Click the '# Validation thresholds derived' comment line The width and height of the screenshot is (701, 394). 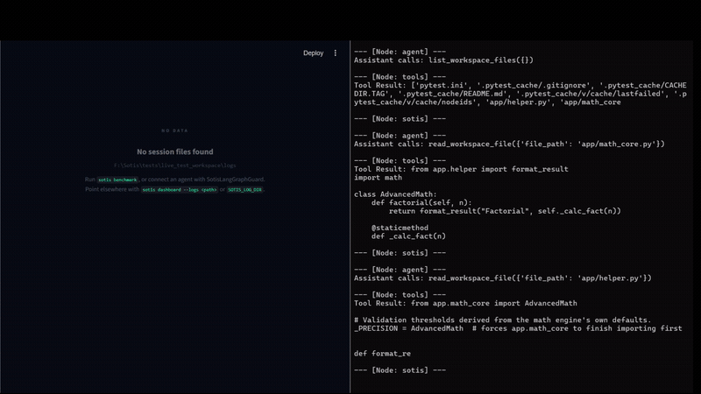(x=502, y=320)
